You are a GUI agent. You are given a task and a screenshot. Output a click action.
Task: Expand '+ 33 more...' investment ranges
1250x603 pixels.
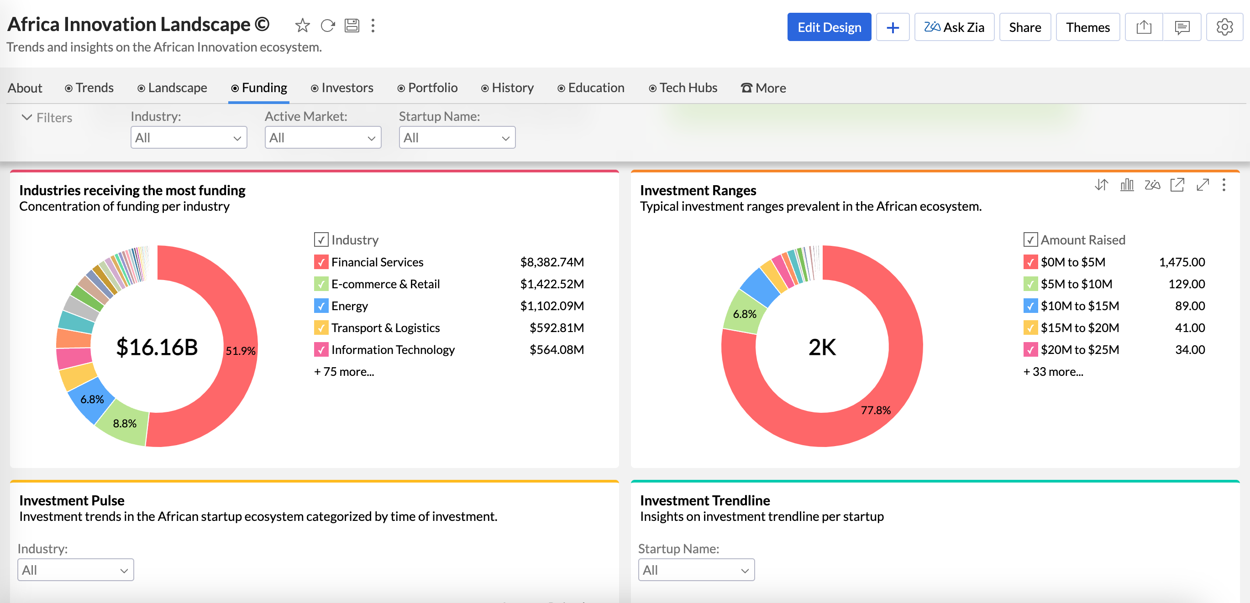1053,372
